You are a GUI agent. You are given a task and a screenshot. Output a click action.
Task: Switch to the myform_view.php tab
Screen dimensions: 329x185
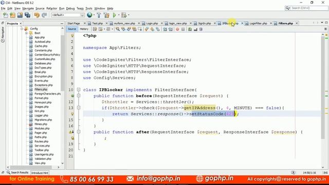[x=124, y=23]
